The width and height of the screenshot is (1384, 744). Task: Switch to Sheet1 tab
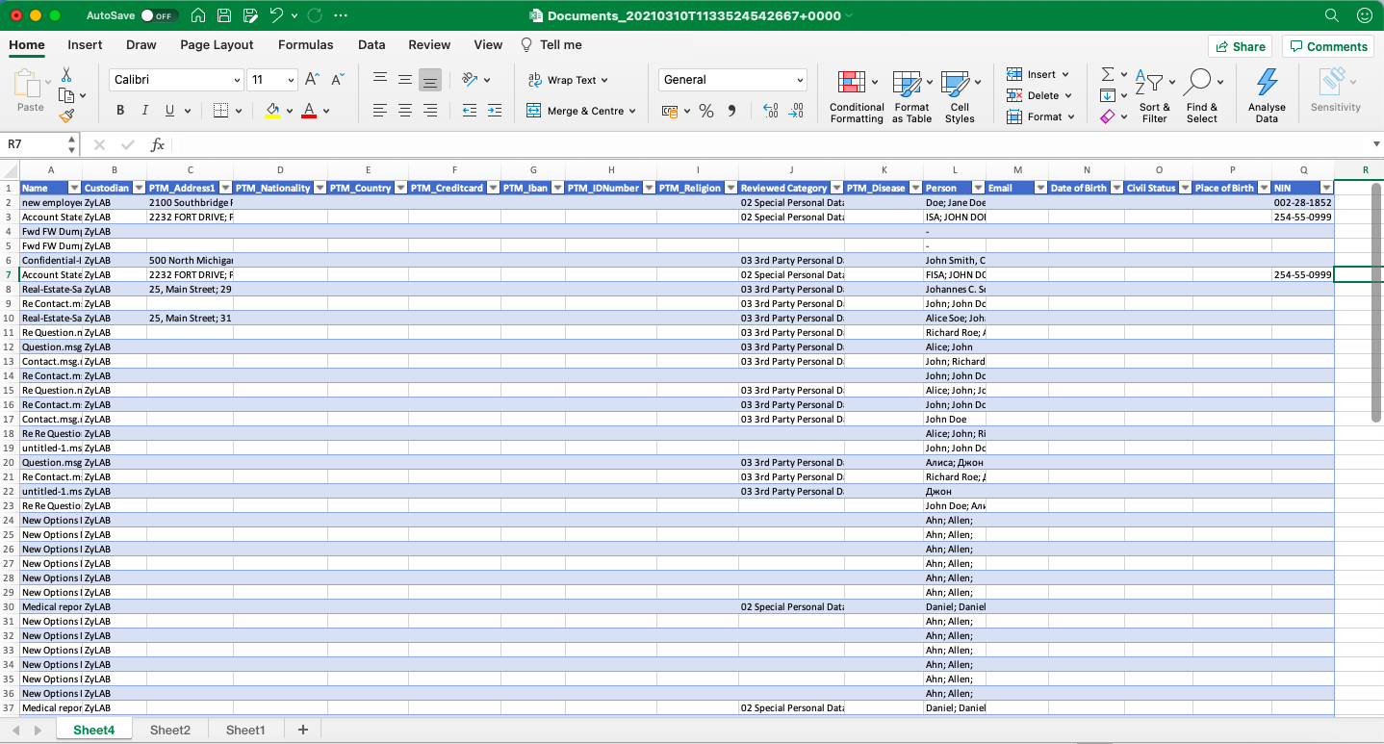coord(245,730)
